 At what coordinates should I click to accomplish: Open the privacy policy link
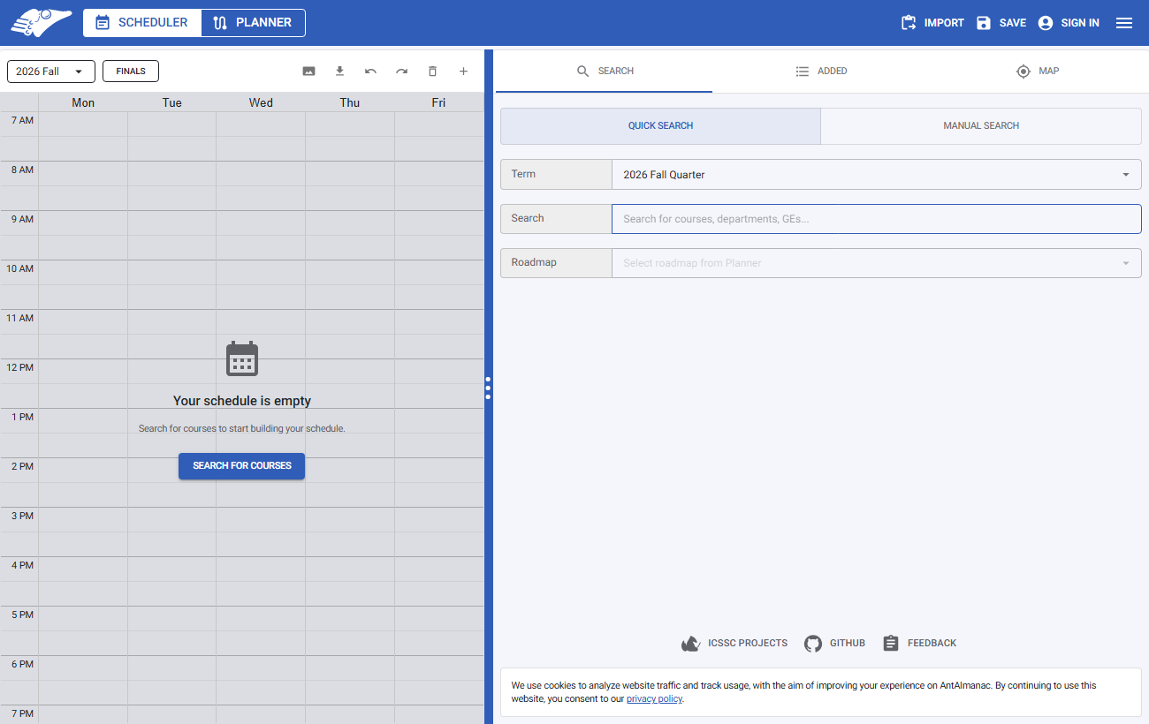tap(654, 699)
